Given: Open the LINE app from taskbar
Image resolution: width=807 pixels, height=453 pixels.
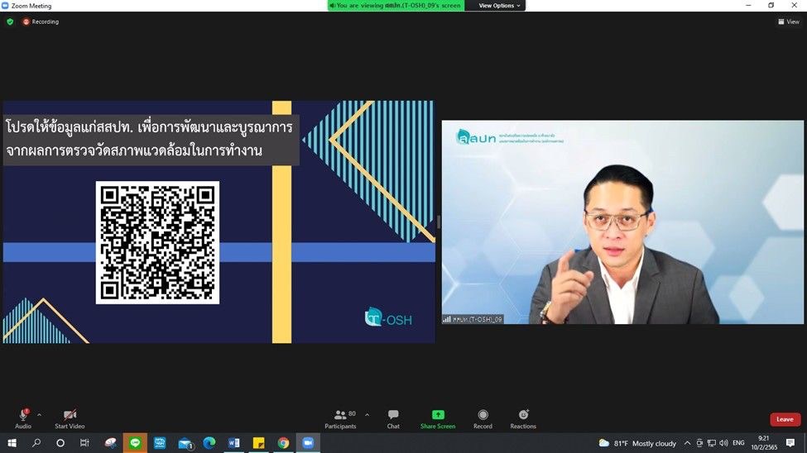Looking at the screenshot, I should [135, 443].
